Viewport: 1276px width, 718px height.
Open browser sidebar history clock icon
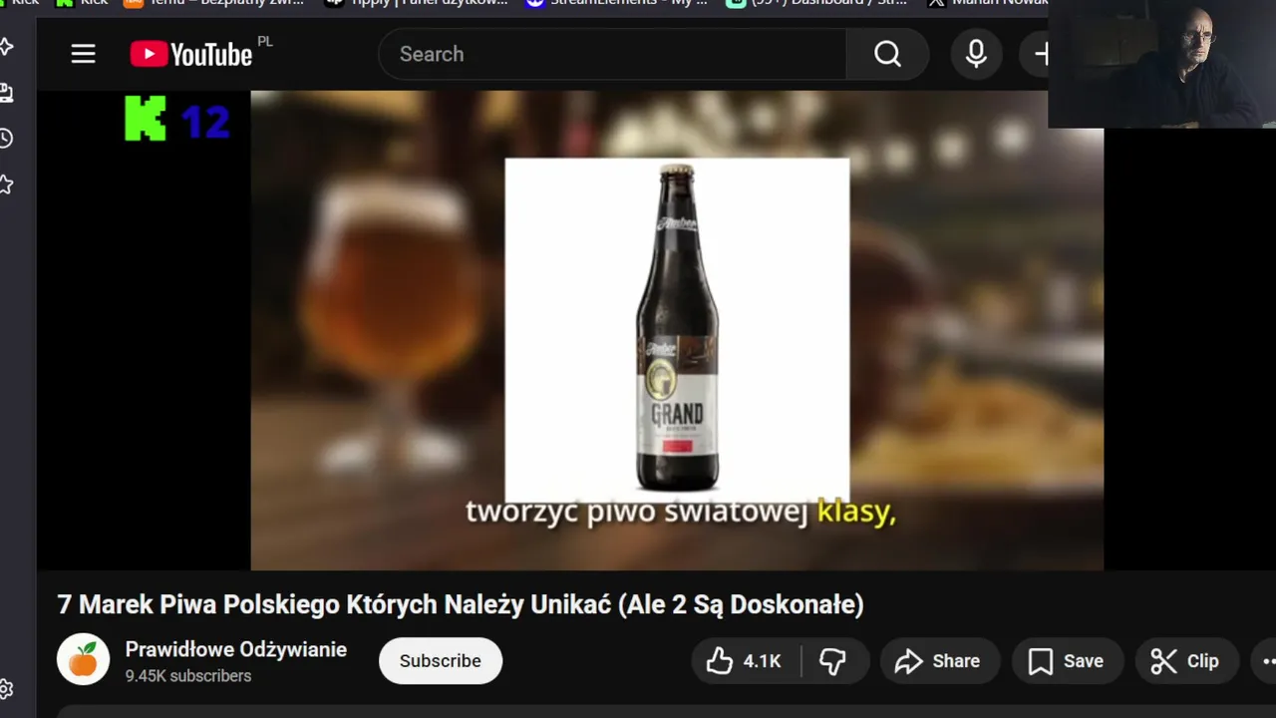(x=6, y=139)
